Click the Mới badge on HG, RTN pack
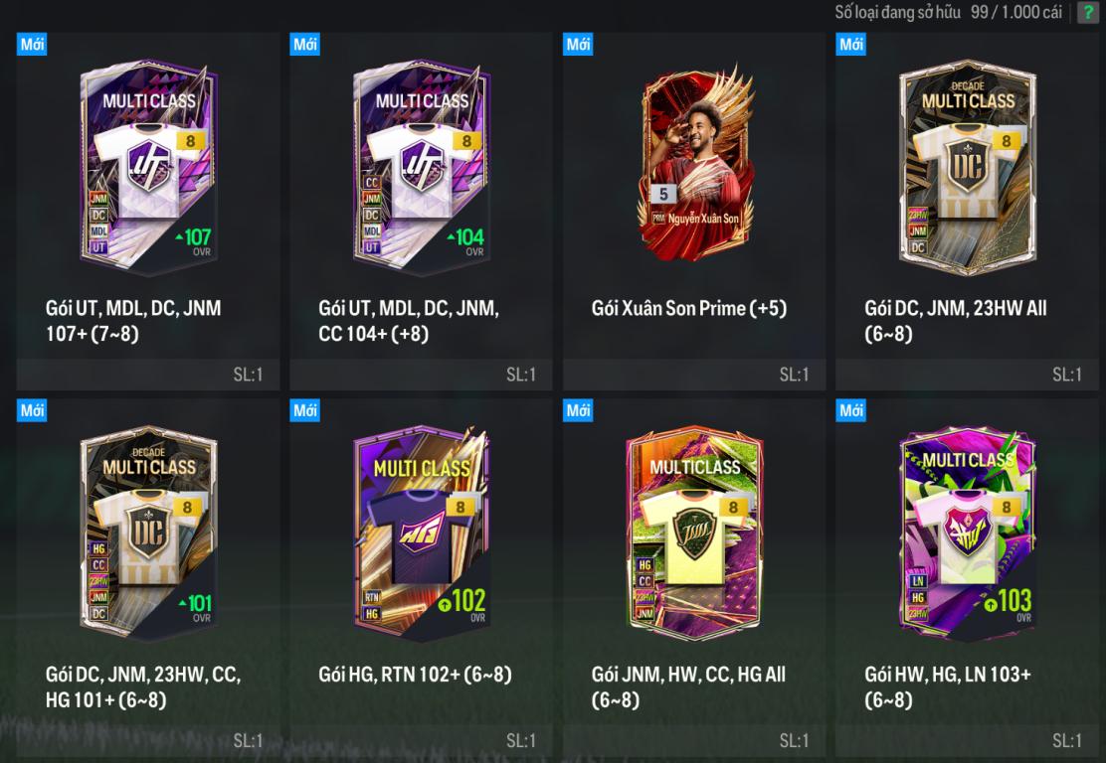 pos(304,410)
